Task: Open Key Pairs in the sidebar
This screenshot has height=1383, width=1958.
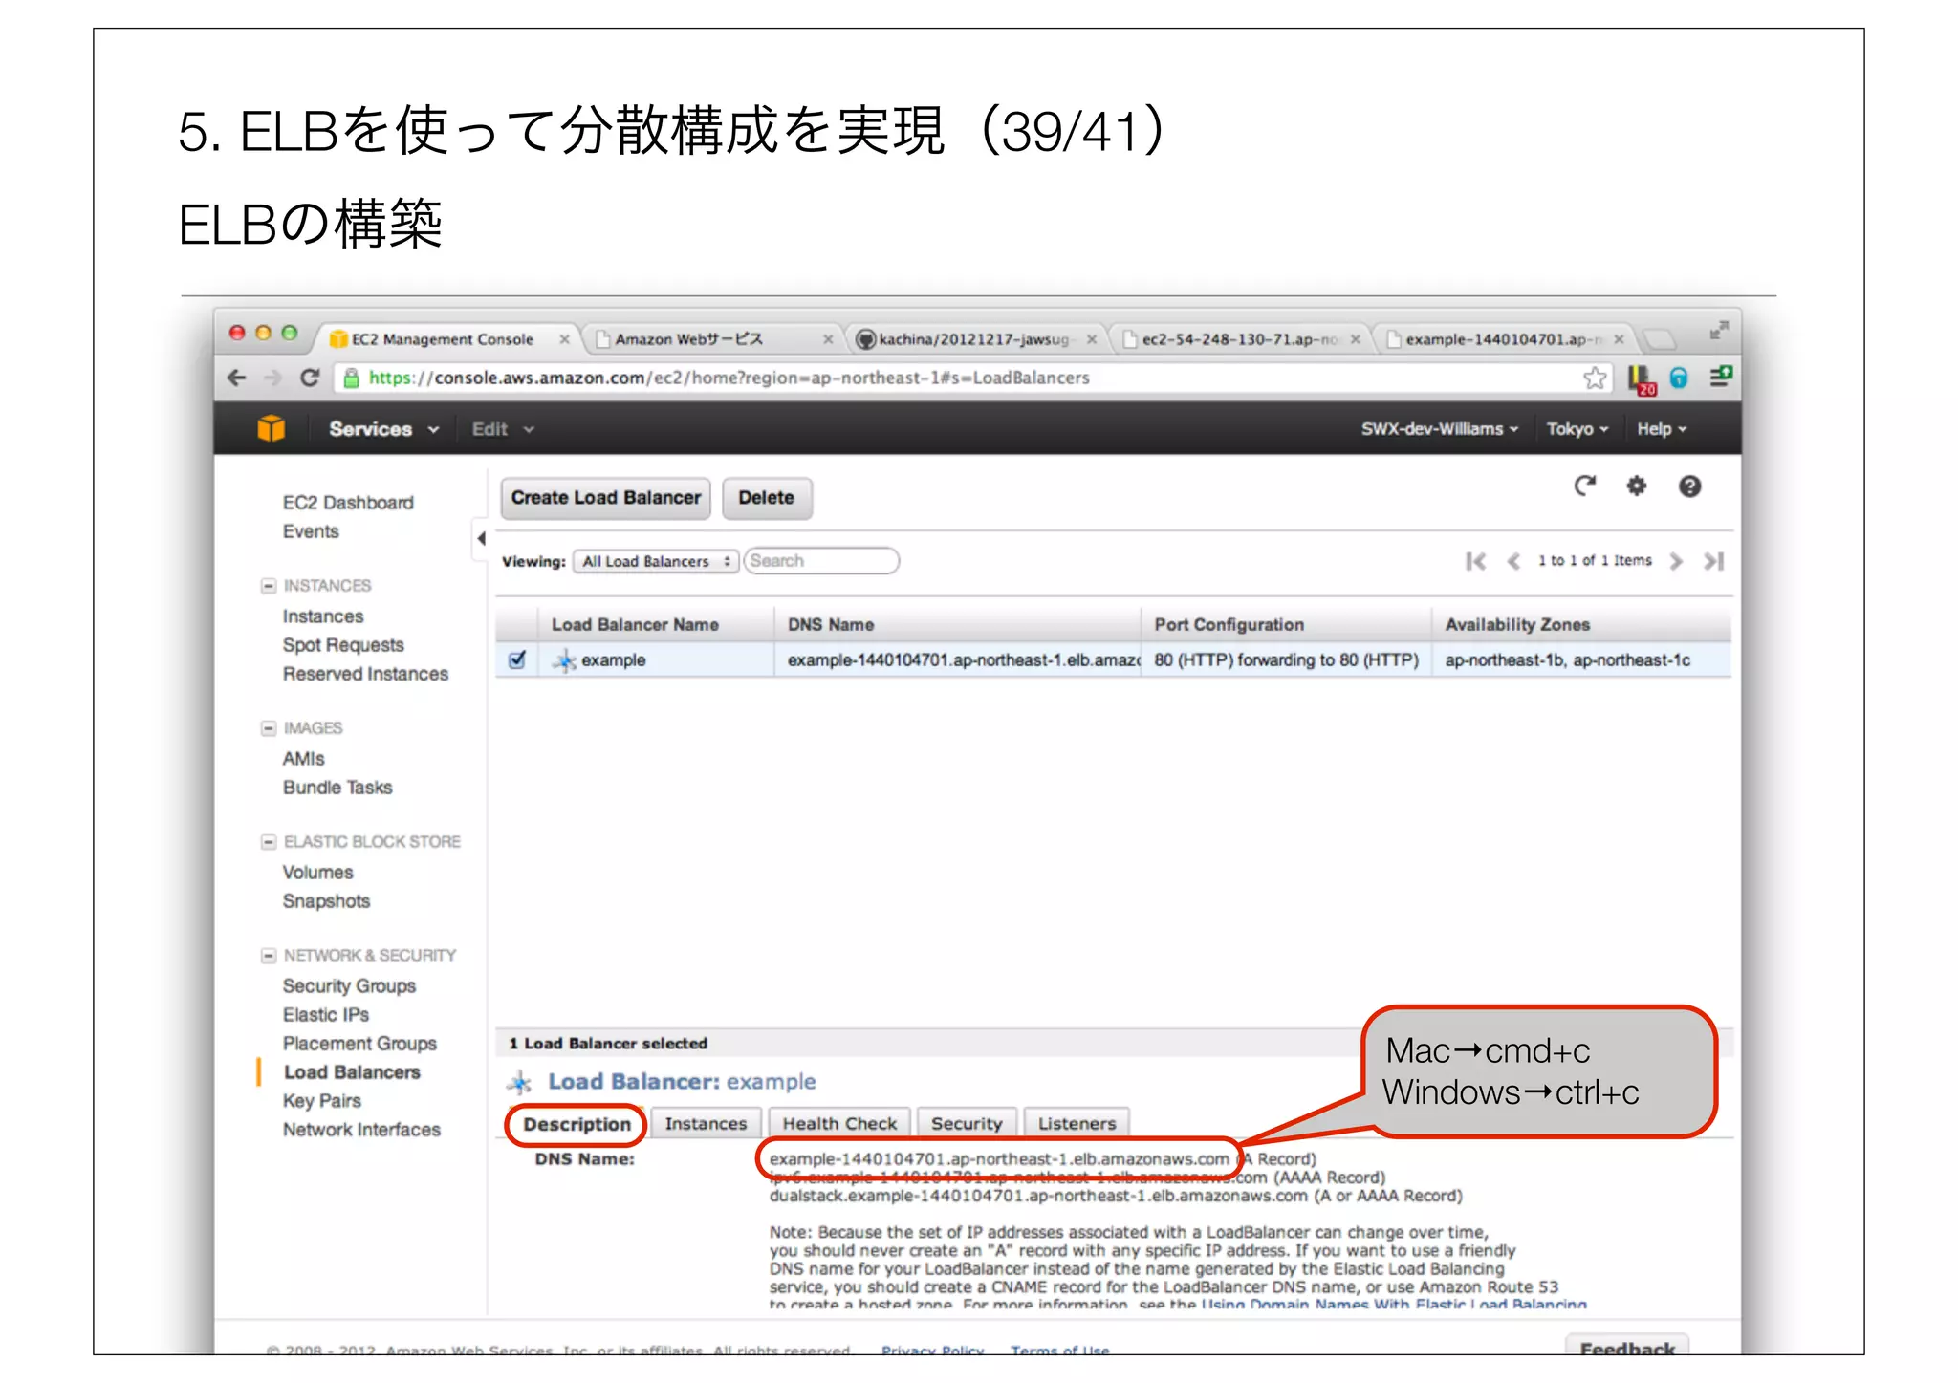Action: pos(321,1101)
